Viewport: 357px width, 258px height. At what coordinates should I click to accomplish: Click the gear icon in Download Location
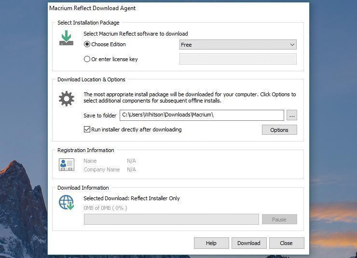coord(67,99)
